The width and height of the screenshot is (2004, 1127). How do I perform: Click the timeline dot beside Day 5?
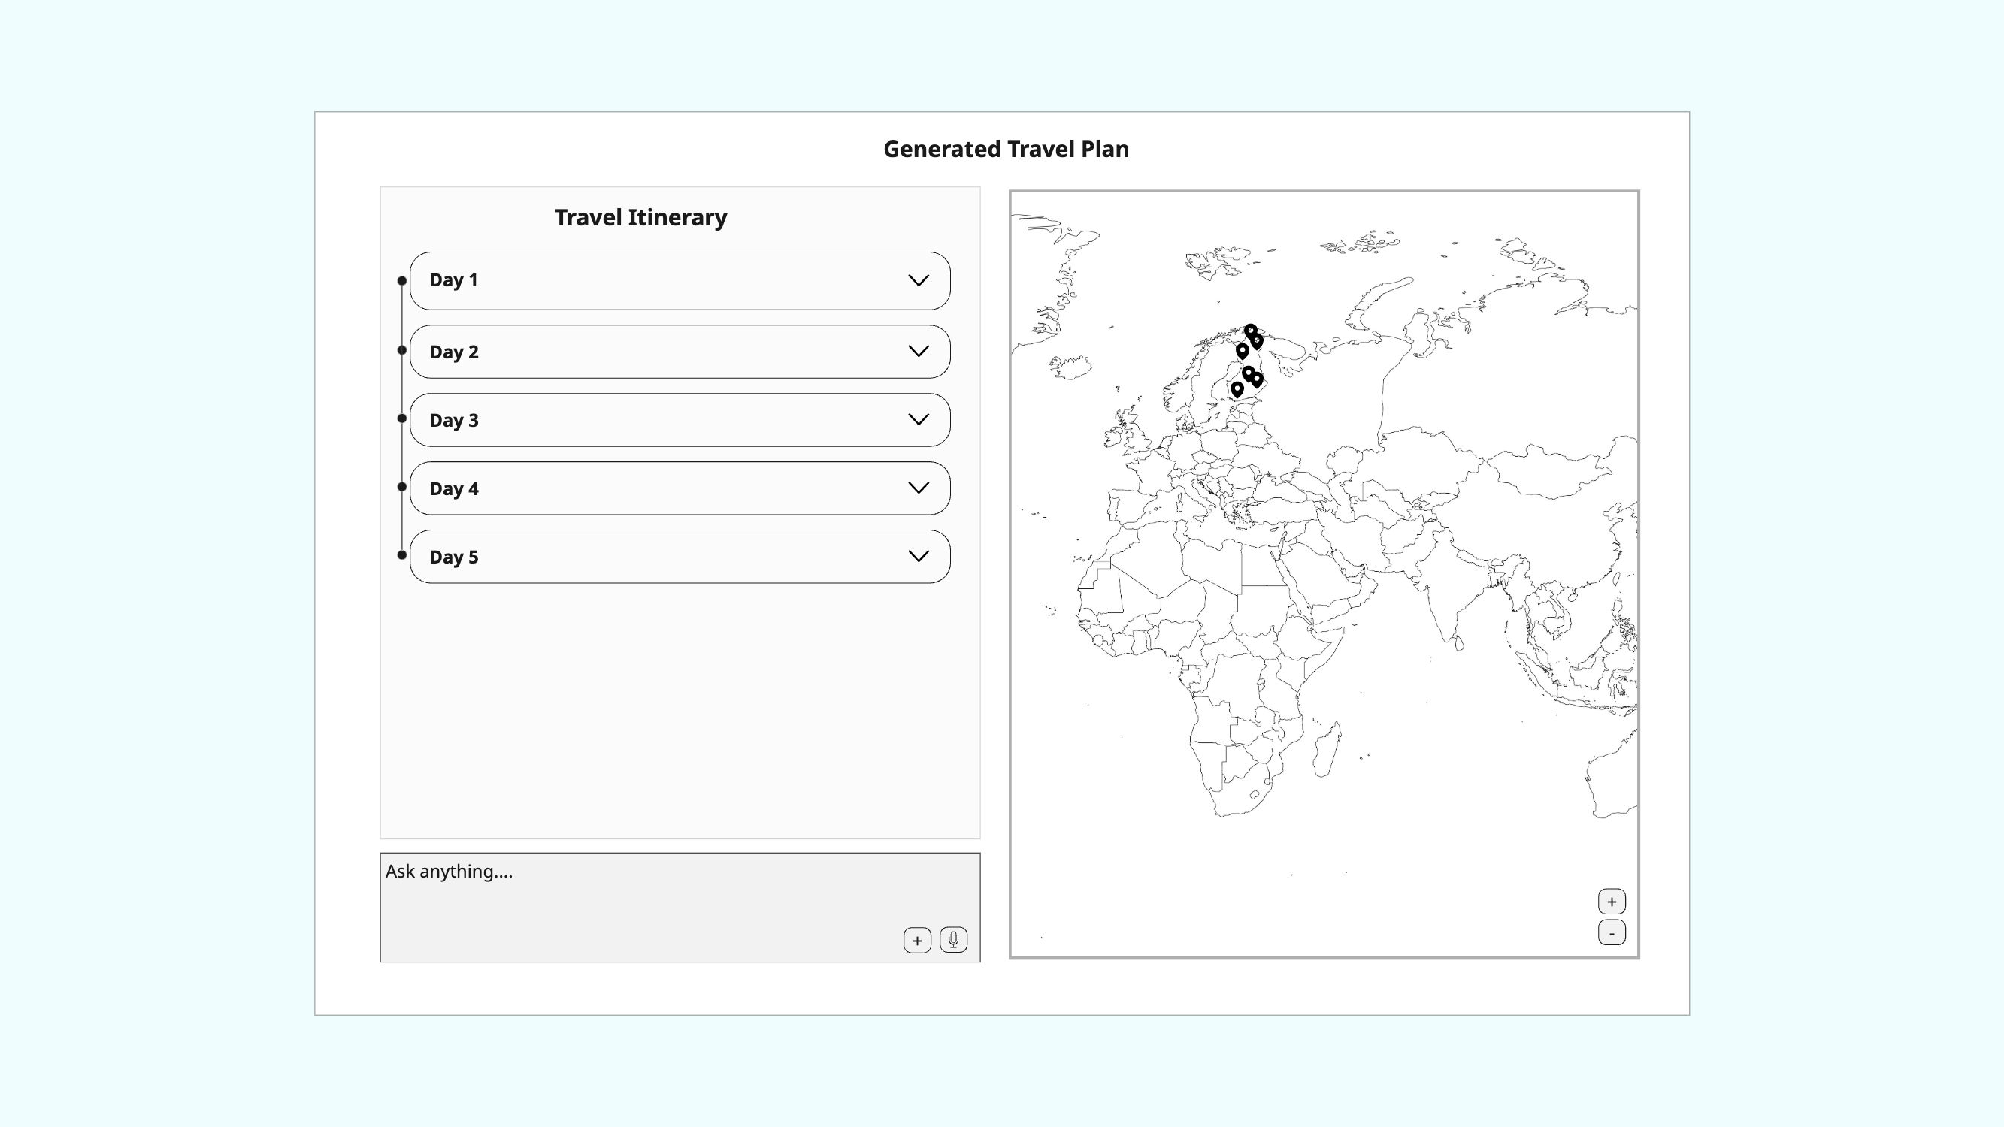[401, 555]
